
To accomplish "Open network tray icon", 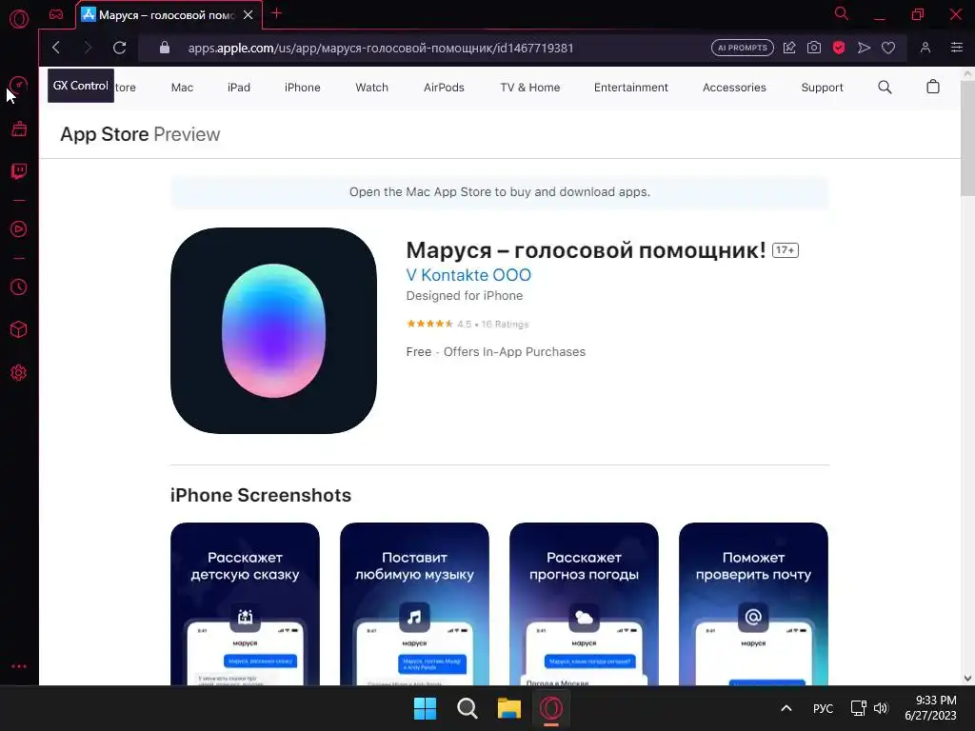I will tap(859, 708).
